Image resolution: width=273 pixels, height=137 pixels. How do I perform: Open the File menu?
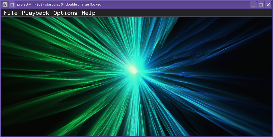11,13
